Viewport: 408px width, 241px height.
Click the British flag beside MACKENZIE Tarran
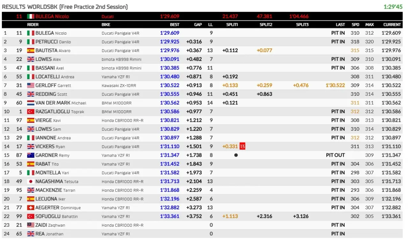click(31, 190)
